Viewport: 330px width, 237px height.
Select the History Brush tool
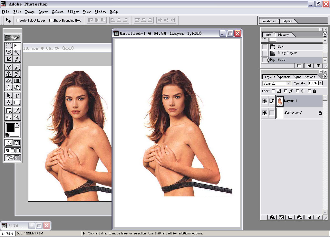click(x=17, y=74)
